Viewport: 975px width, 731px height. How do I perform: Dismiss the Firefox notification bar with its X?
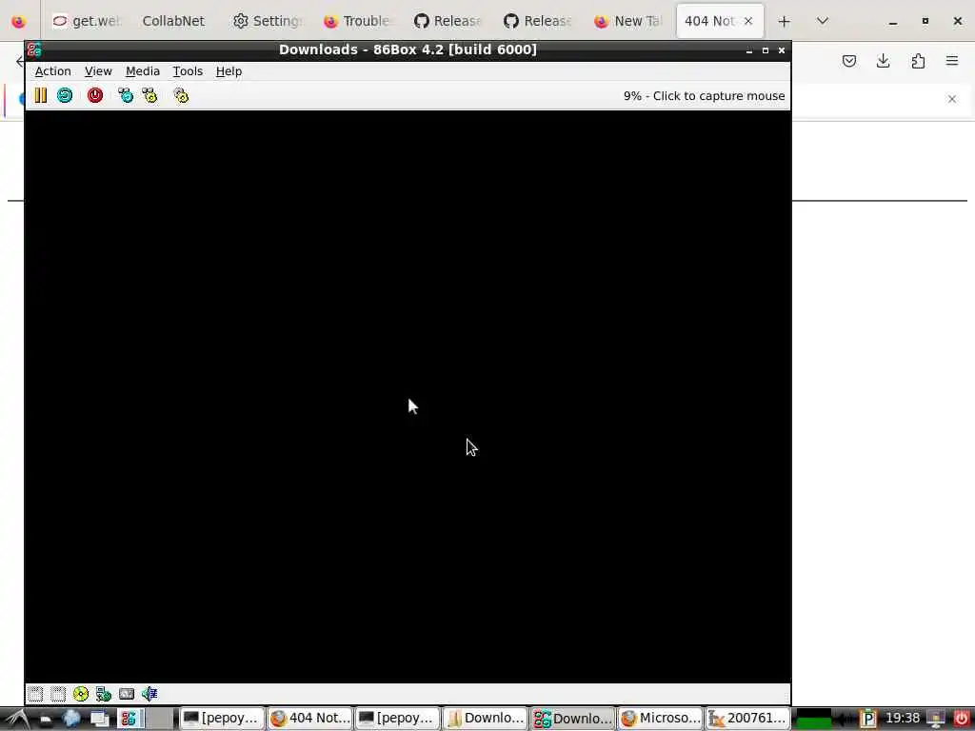point(952,99)
